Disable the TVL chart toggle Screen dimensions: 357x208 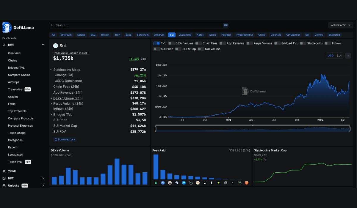156,43
